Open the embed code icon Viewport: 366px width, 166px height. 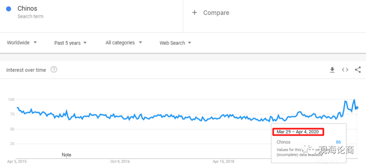345,70
